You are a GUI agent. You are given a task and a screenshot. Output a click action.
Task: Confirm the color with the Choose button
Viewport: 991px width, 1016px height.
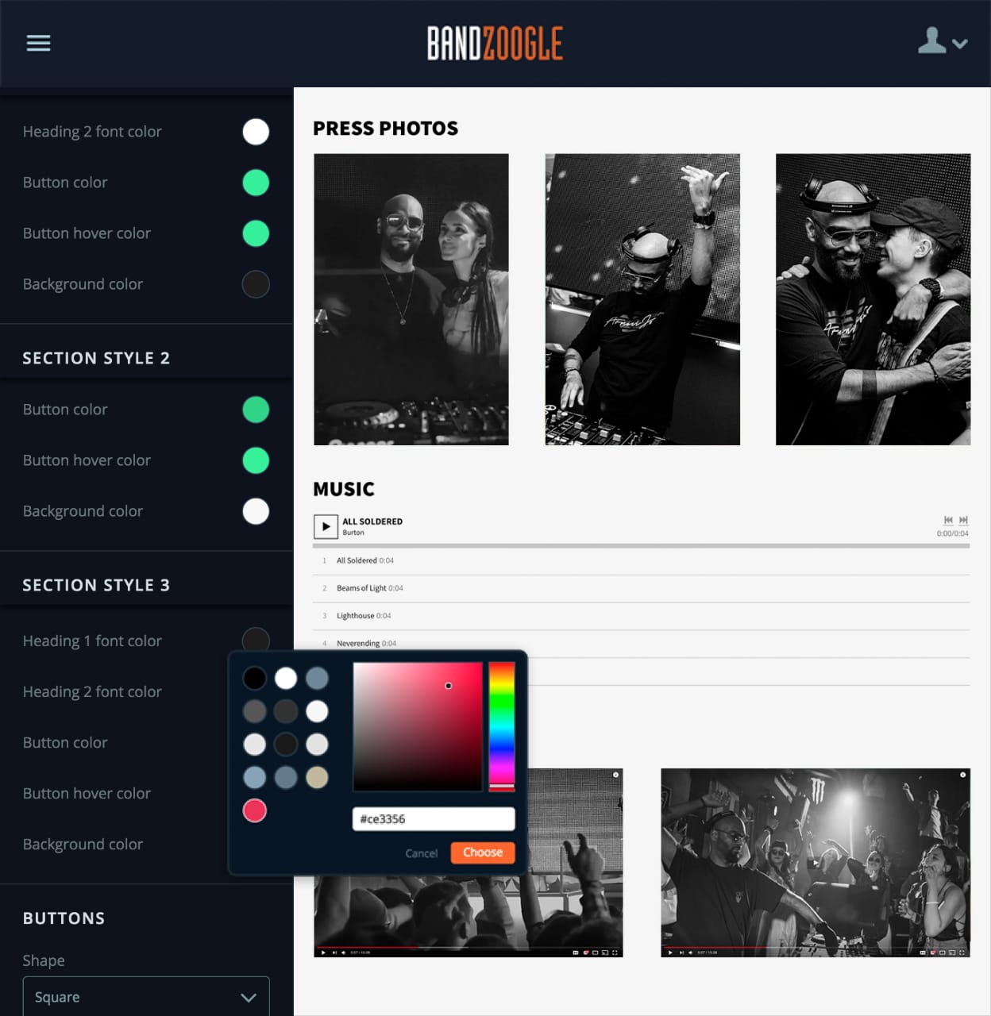(482, 852)
